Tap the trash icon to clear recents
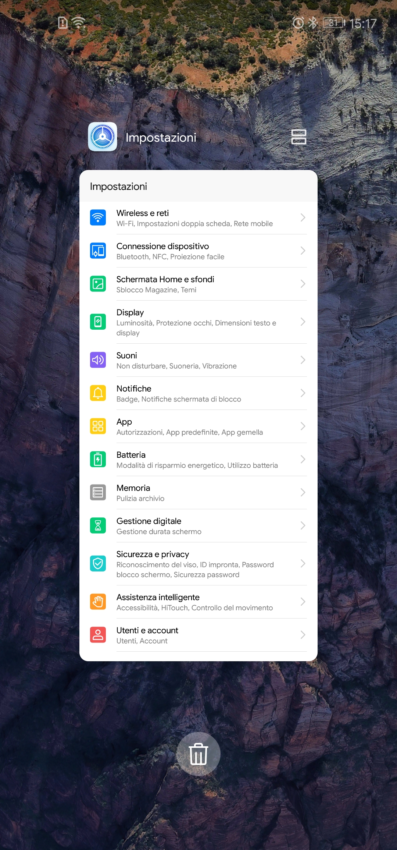Image resolution: width=397 pixels, height=850 pixels. tap(198, 754)
